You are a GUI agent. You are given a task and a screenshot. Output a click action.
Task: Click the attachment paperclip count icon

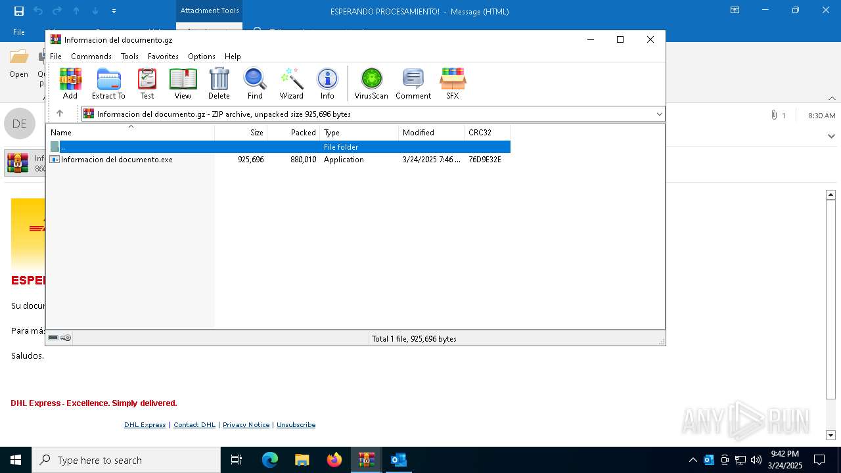778,115
